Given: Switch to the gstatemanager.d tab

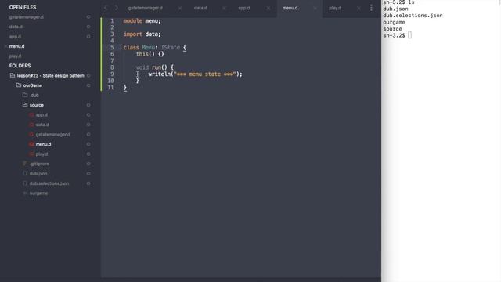Looking at the screenshot, I should (146, 8).
